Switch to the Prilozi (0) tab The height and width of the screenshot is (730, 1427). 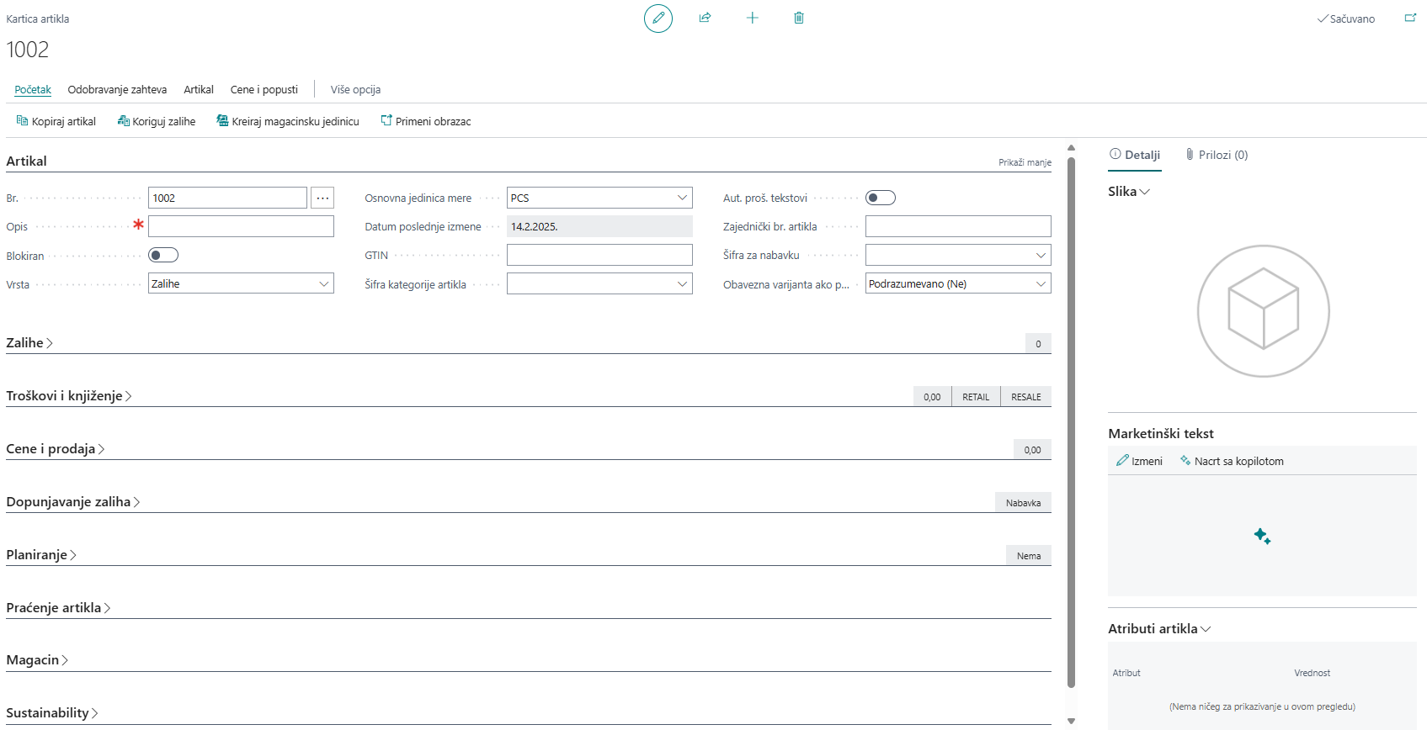pos(1217,155)
